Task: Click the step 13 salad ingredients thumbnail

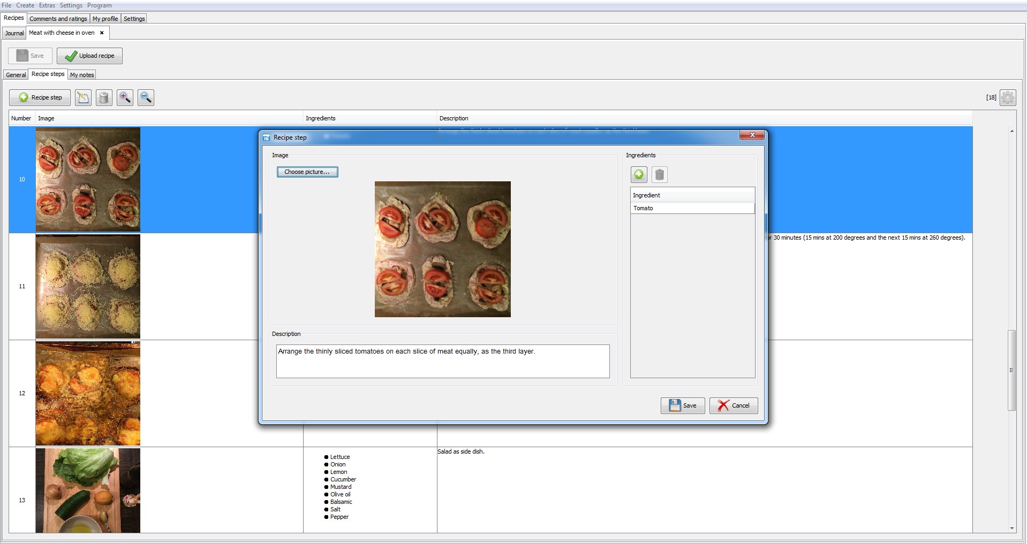Action: (x=87, y=490)
